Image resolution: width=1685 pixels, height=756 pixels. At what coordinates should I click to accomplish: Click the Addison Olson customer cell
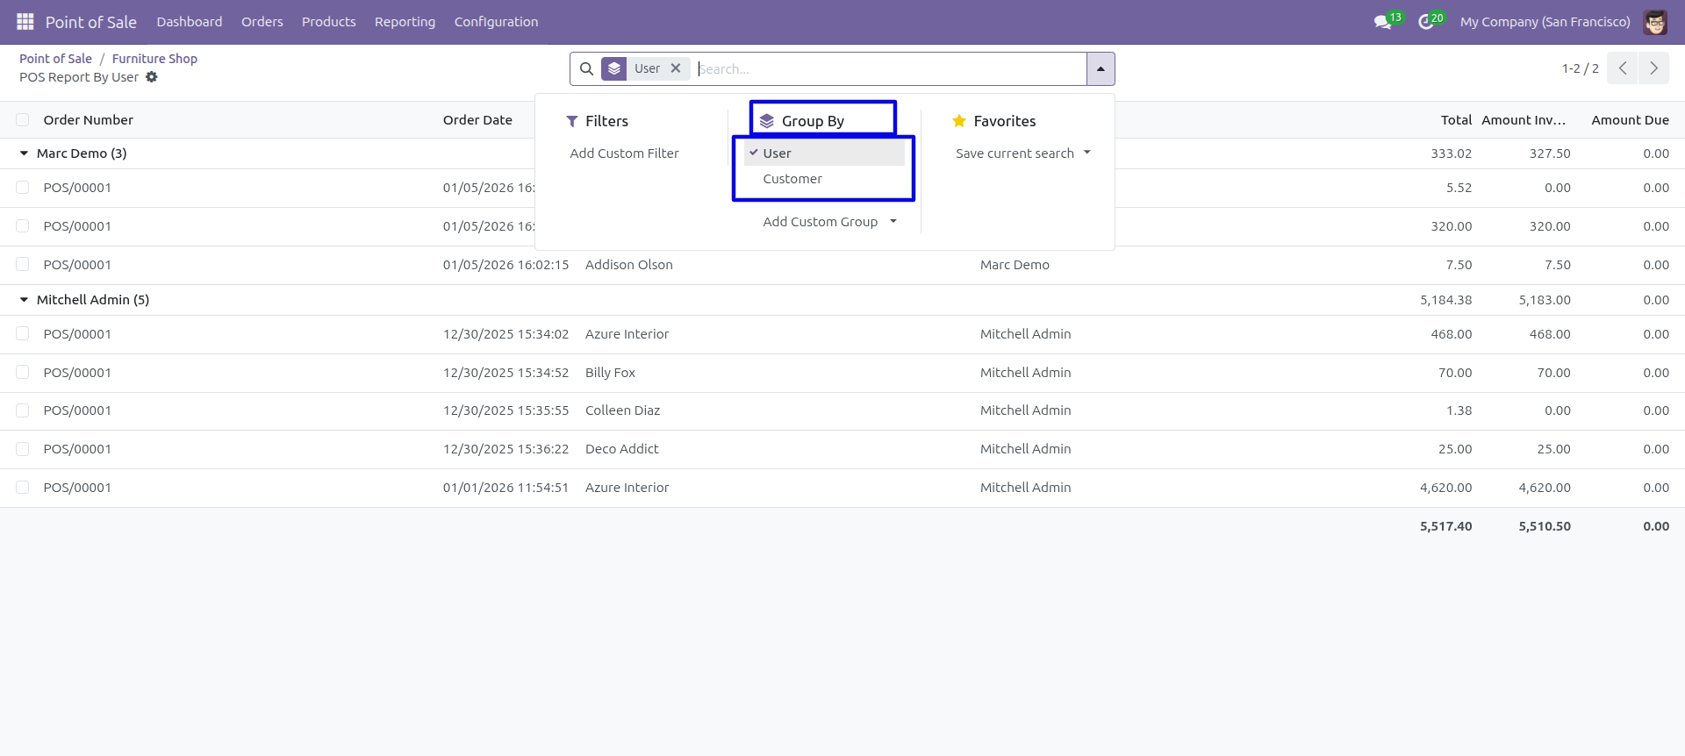[628, 265]
